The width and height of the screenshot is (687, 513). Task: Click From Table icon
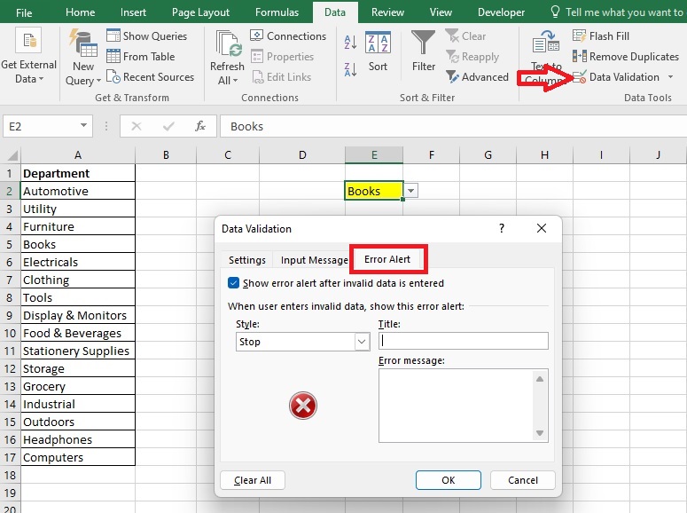pos(113,56)
